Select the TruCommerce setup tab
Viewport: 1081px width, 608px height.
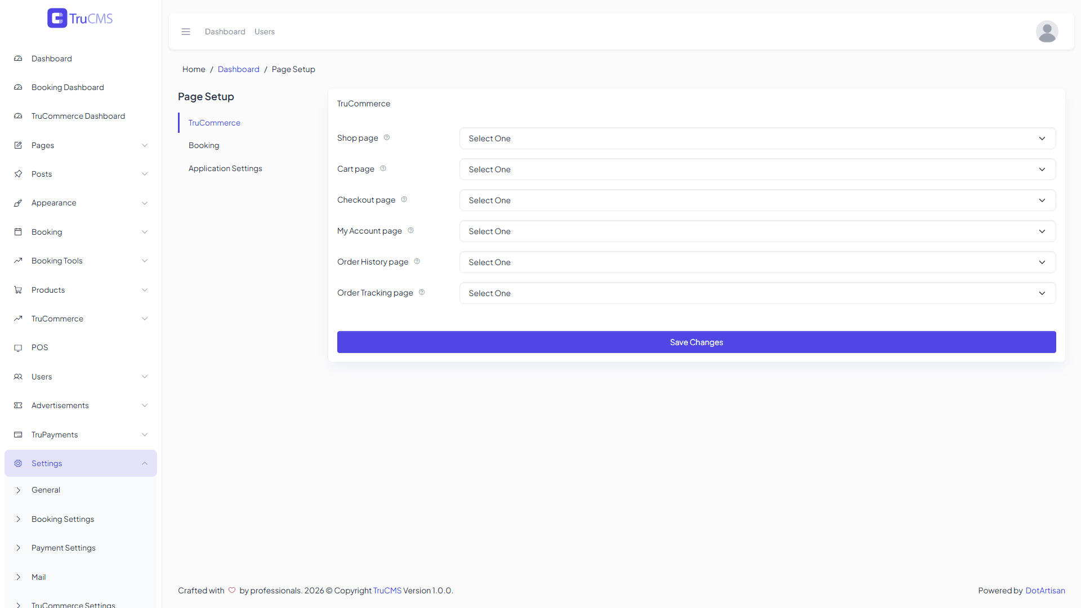[214, 123]
